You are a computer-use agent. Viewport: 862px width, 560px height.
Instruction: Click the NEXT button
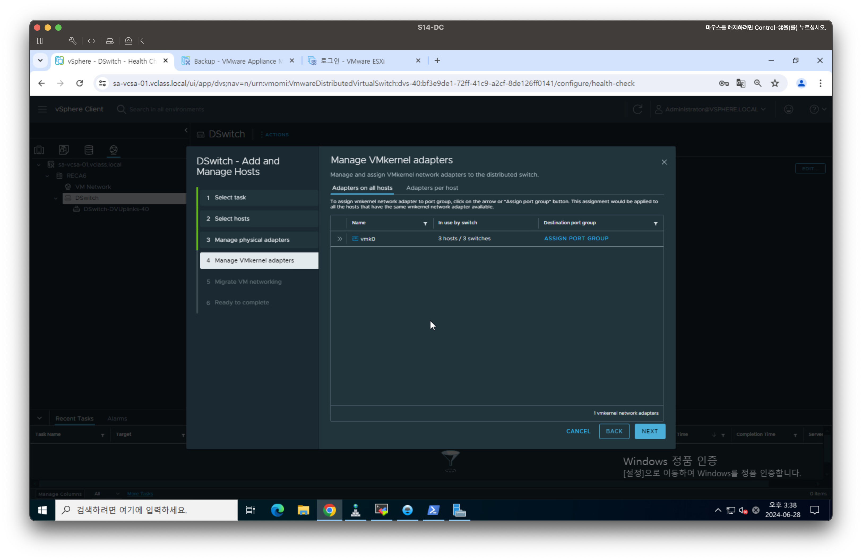649,431
